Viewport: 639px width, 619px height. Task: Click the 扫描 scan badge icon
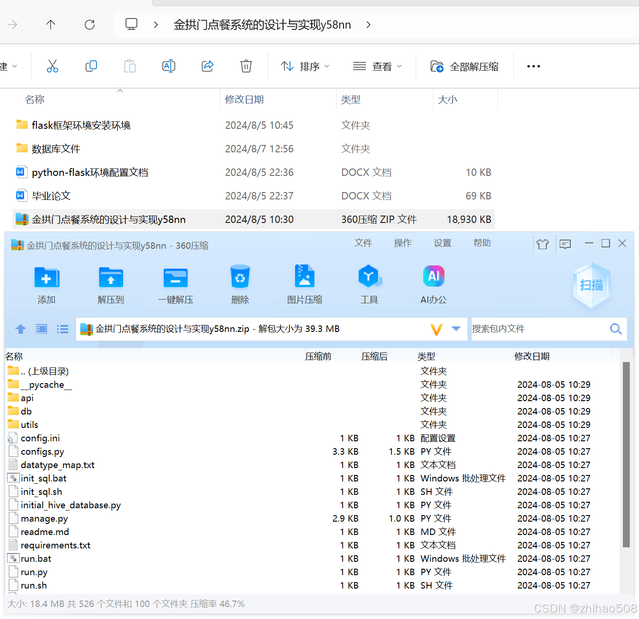click(x=592, y=285)
